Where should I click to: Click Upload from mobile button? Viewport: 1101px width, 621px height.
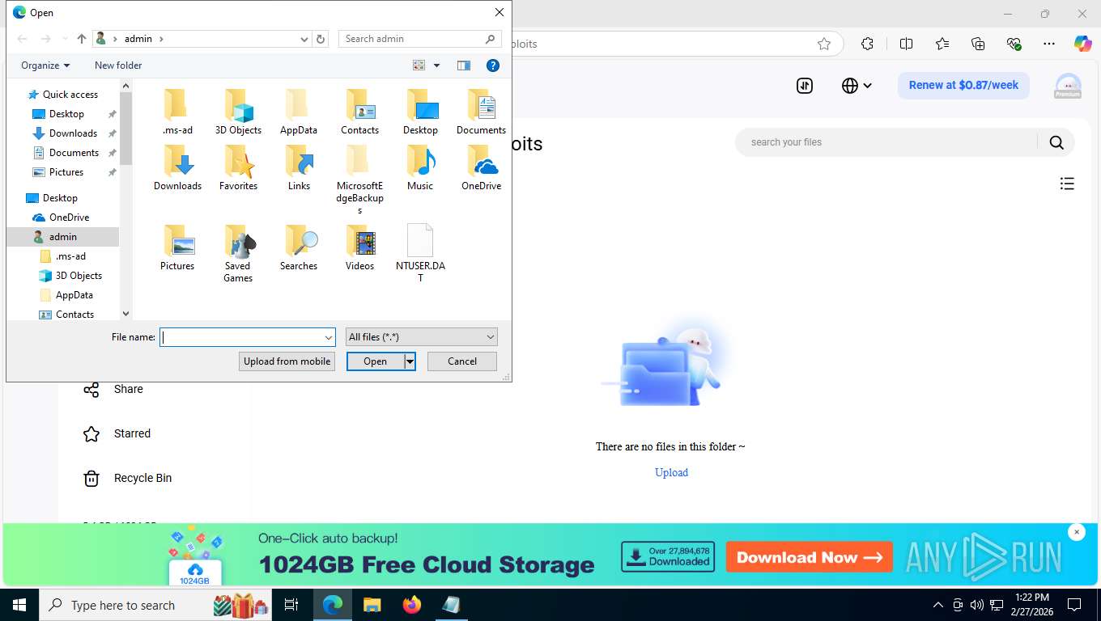tap(287, 361)
